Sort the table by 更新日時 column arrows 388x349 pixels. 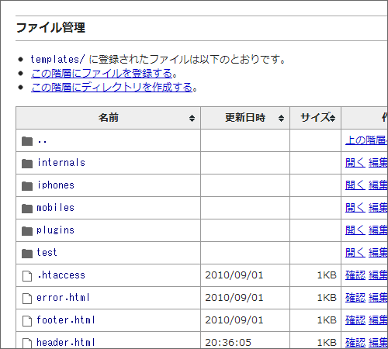tap(281, 118)
